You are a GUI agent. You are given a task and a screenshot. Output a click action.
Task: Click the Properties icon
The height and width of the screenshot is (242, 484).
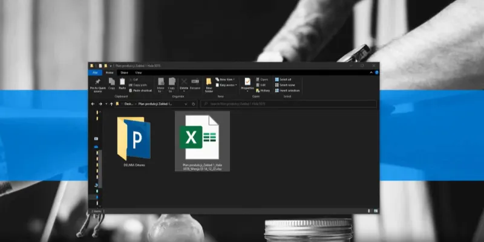247,81
